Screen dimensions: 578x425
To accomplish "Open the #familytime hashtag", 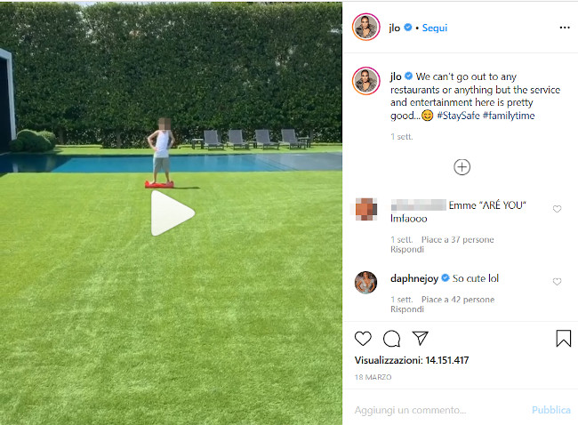I will (509, 116).
